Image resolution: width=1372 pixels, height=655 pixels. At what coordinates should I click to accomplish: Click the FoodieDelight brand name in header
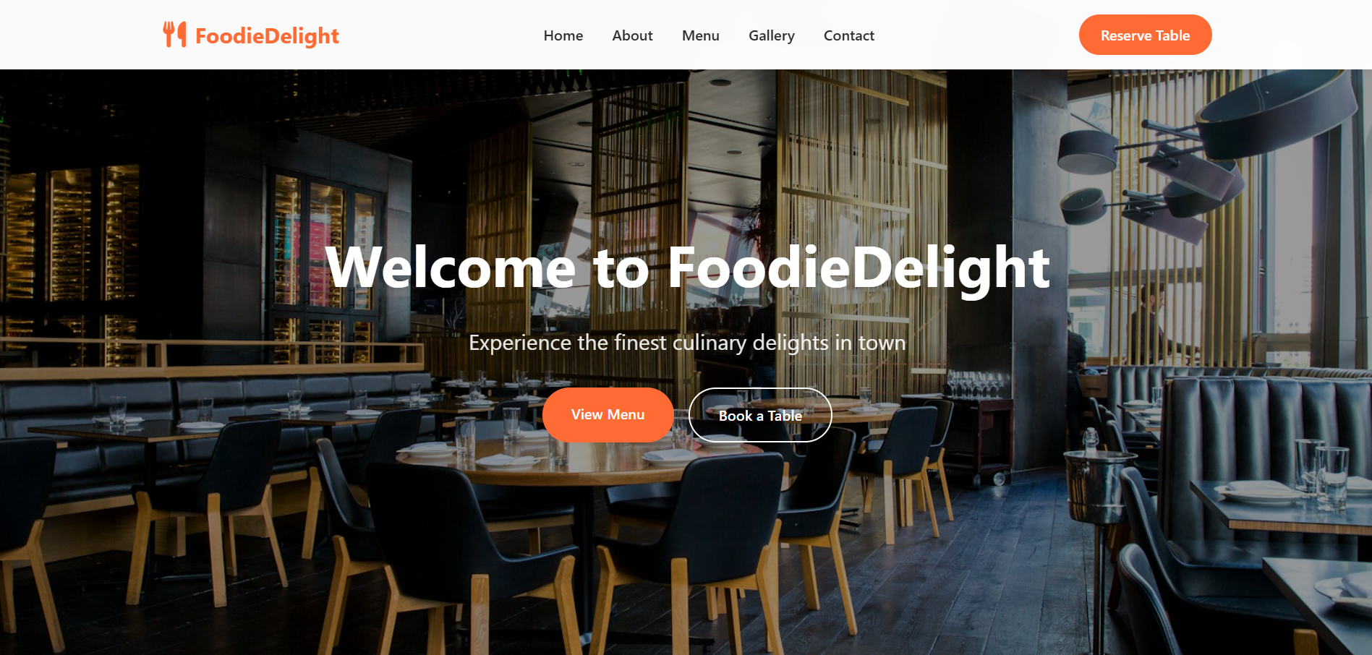pos(267,35)
